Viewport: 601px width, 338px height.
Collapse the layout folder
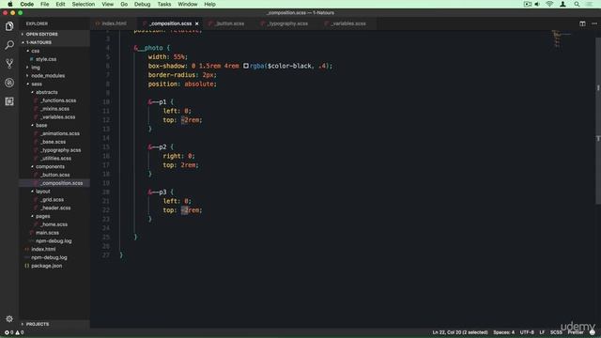coord(54,192)
